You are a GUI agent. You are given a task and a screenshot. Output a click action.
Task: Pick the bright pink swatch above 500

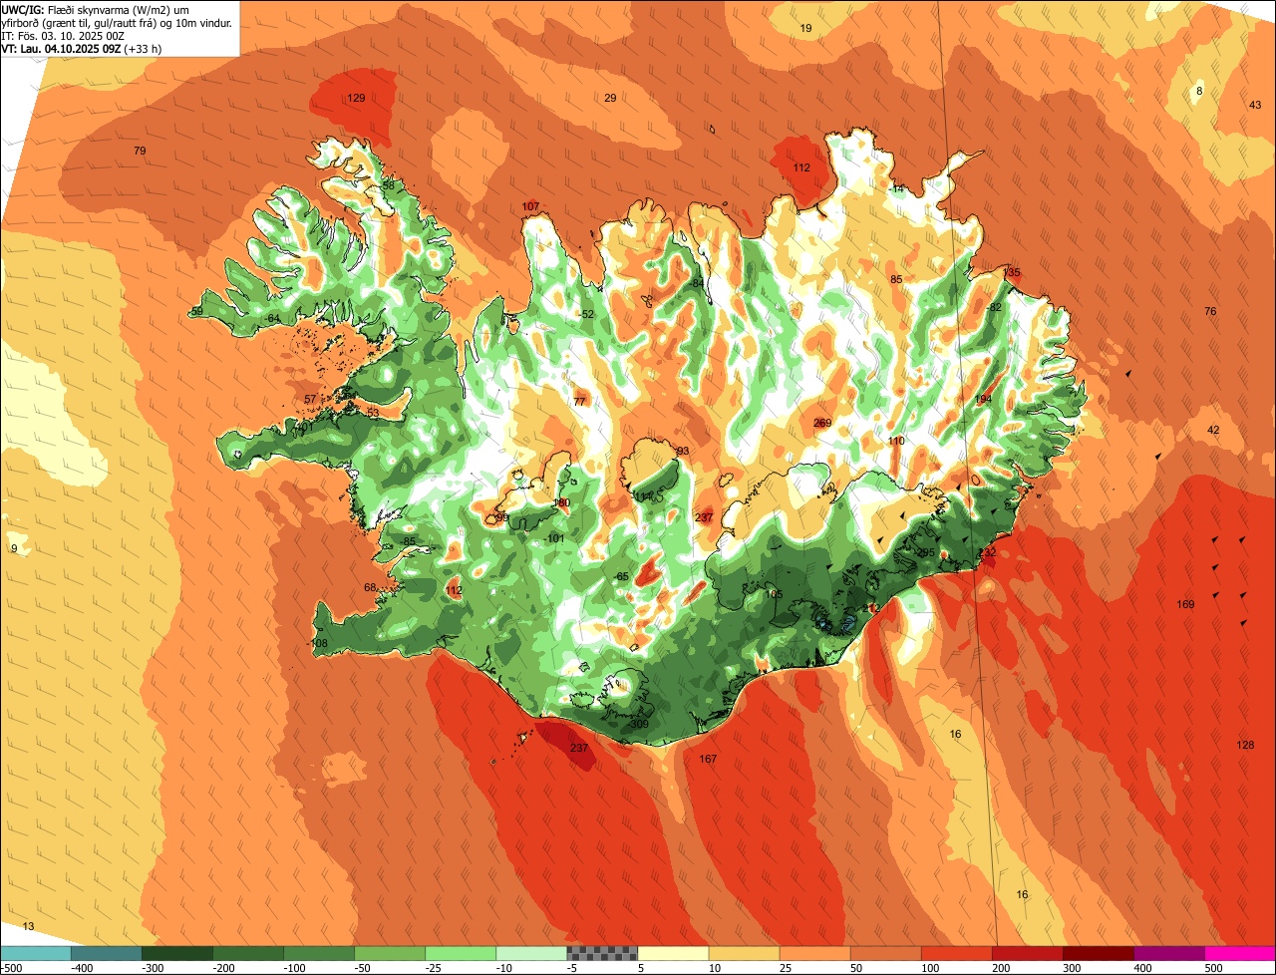[1240, 953]
